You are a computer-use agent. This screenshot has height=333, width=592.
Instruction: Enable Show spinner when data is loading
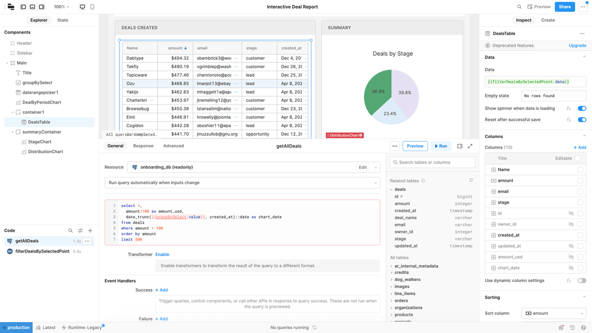click(582, 108)
